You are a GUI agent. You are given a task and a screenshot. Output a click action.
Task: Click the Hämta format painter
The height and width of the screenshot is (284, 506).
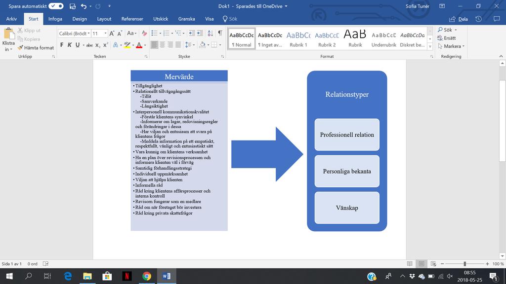click(x=36, y=48)
